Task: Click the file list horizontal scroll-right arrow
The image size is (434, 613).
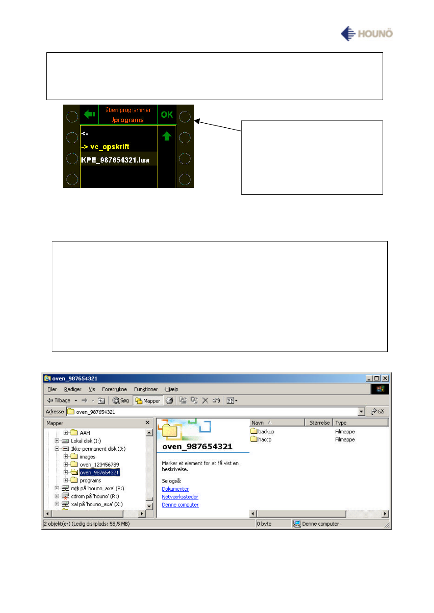Action: pos(385,514)
